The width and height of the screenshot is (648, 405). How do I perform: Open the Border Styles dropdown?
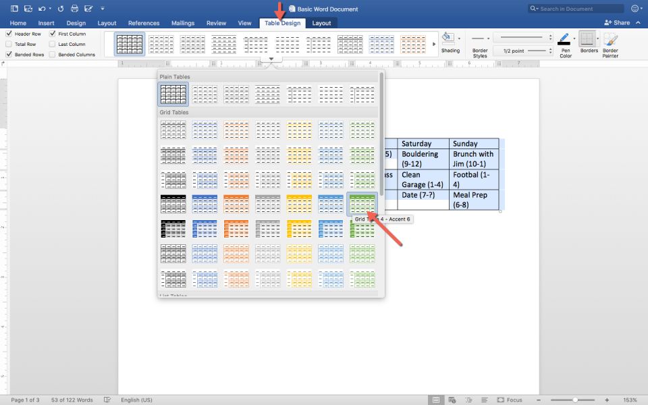pos(480,46)
